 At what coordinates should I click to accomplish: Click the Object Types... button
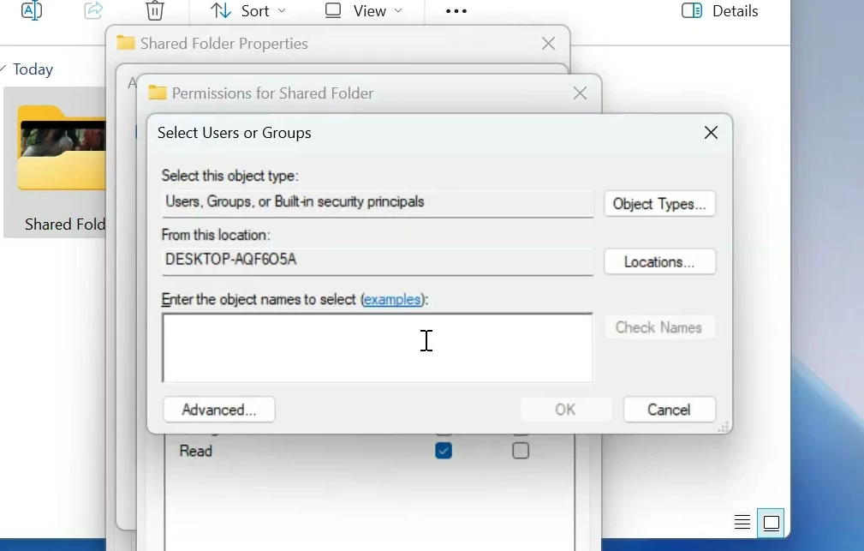[x=659, y=204]
